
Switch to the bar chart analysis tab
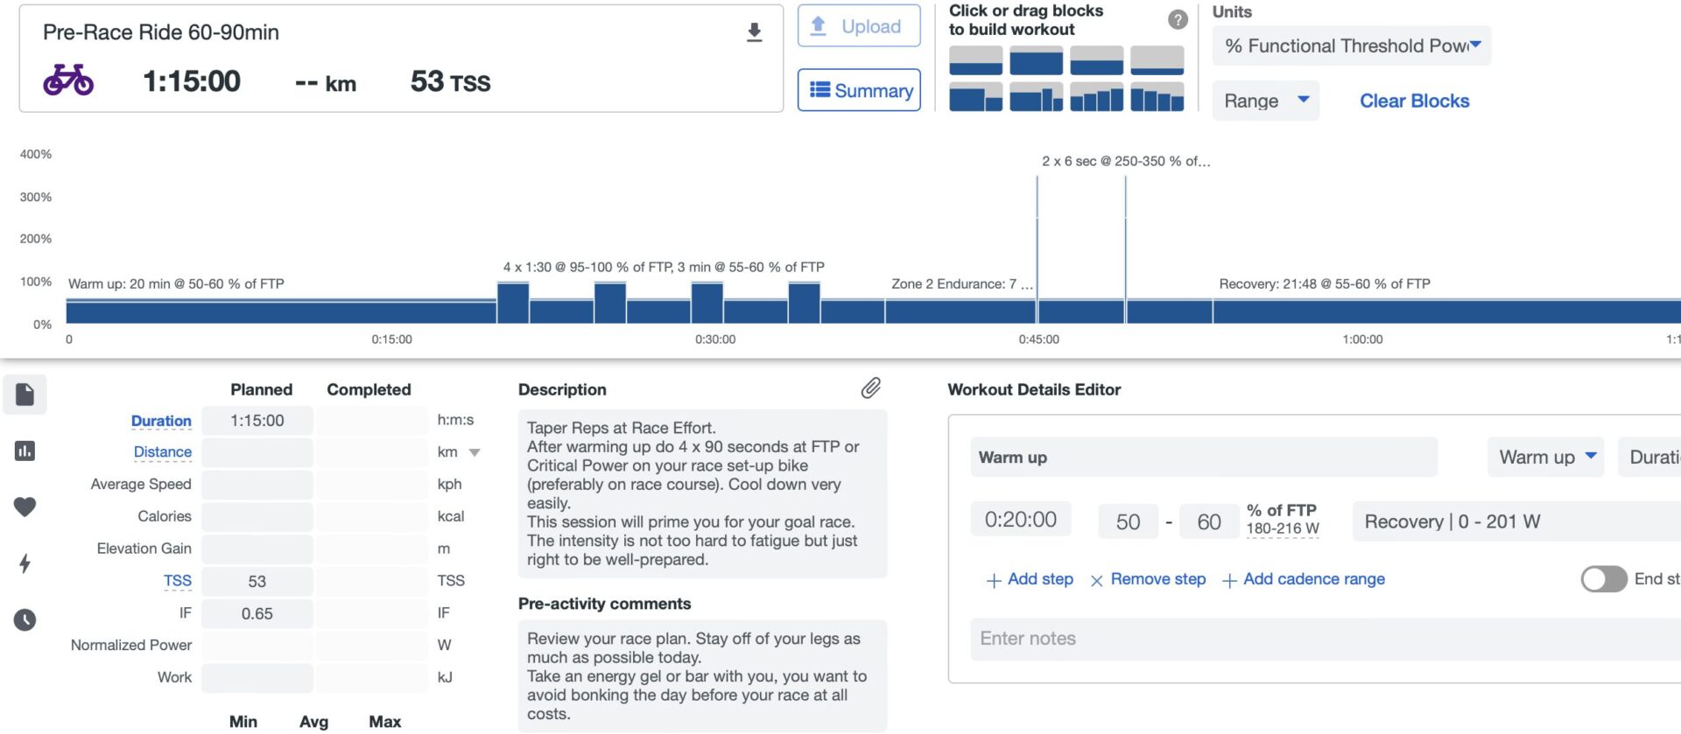25,451
